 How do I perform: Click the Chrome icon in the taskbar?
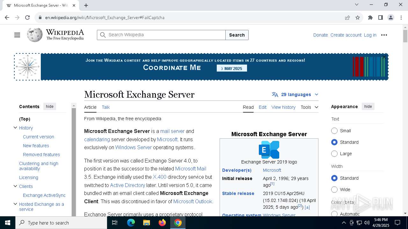pyautogui.click(x=178, y=223)
